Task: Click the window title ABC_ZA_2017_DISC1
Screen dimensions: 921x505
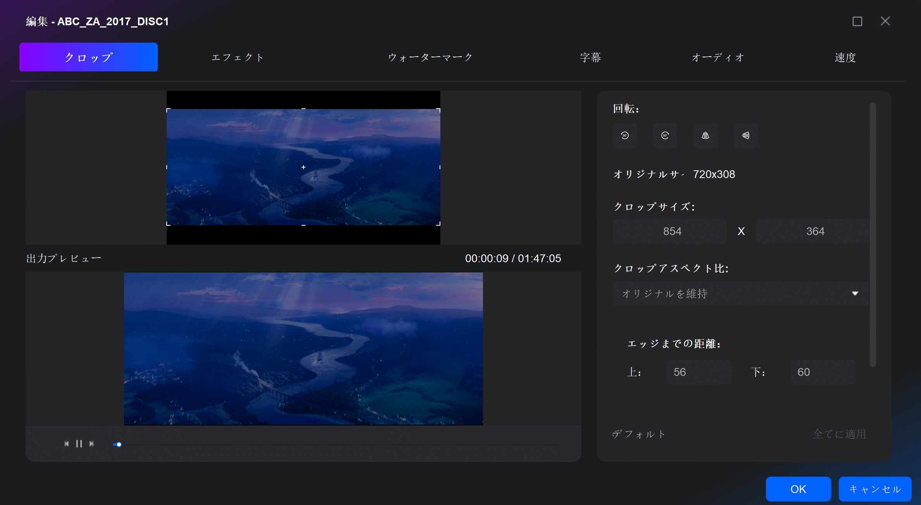Action: click(x=113, y=21)
